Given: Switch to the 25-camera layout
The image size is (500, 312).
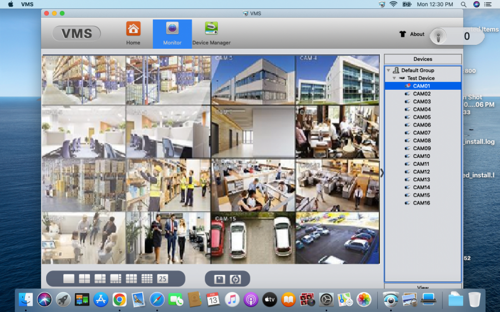Looking at the screenshot, I should [163, 279].
